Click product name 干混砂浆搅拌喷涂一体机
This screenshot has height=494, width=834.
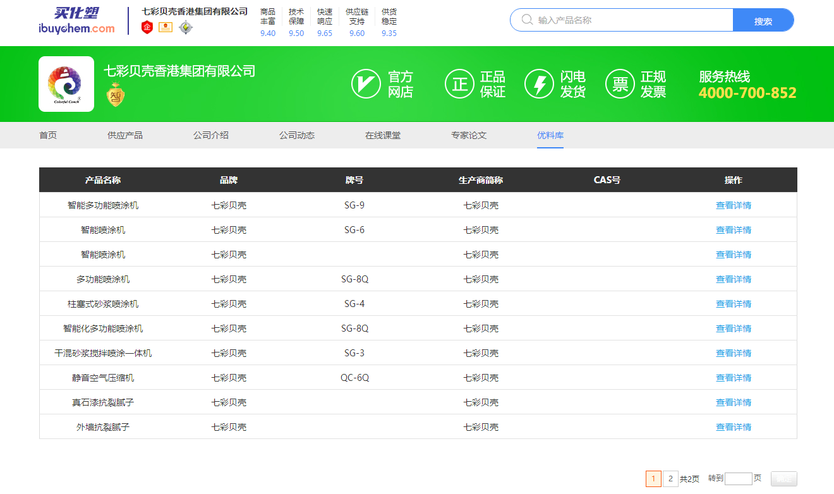coord(103,353)
